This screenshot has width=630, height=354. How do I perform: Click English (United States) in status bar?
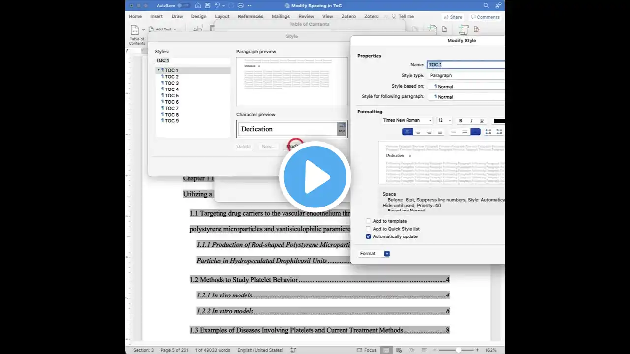coord(261,350)
